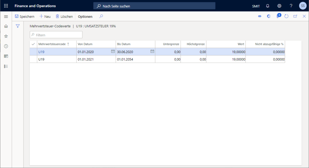This screenshot has width=309, height=168.
Task: Click Bis Datum cell 01.01.2054
Action: pyautogui.click(x=135, y=59)
